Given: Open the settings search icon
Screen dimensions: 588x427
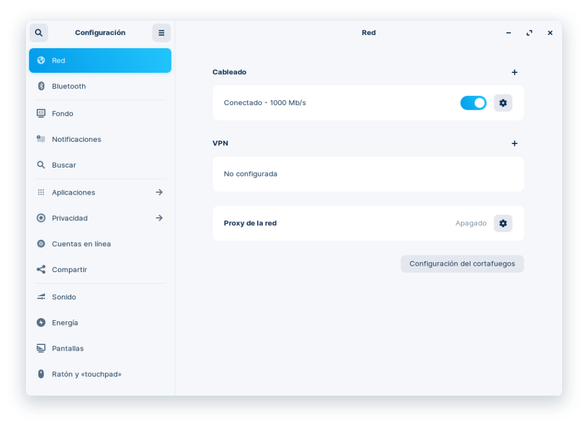Looking at the screenshot, I should [38, 33].
